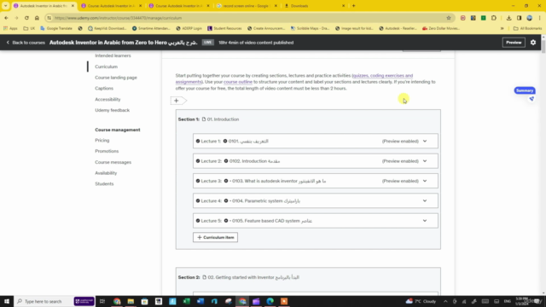Open the Chrome downloads icon
The height and width of the screenshot is (307, 546).
508,18
